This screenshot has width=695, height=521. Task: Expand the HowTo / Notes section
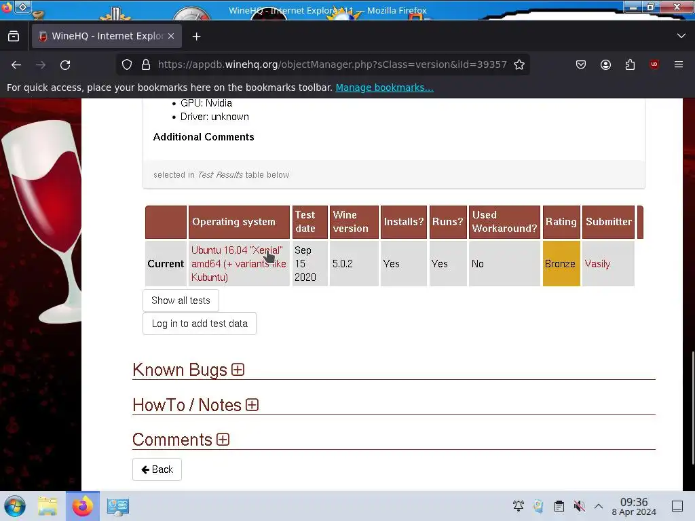(x=252, y=405)
